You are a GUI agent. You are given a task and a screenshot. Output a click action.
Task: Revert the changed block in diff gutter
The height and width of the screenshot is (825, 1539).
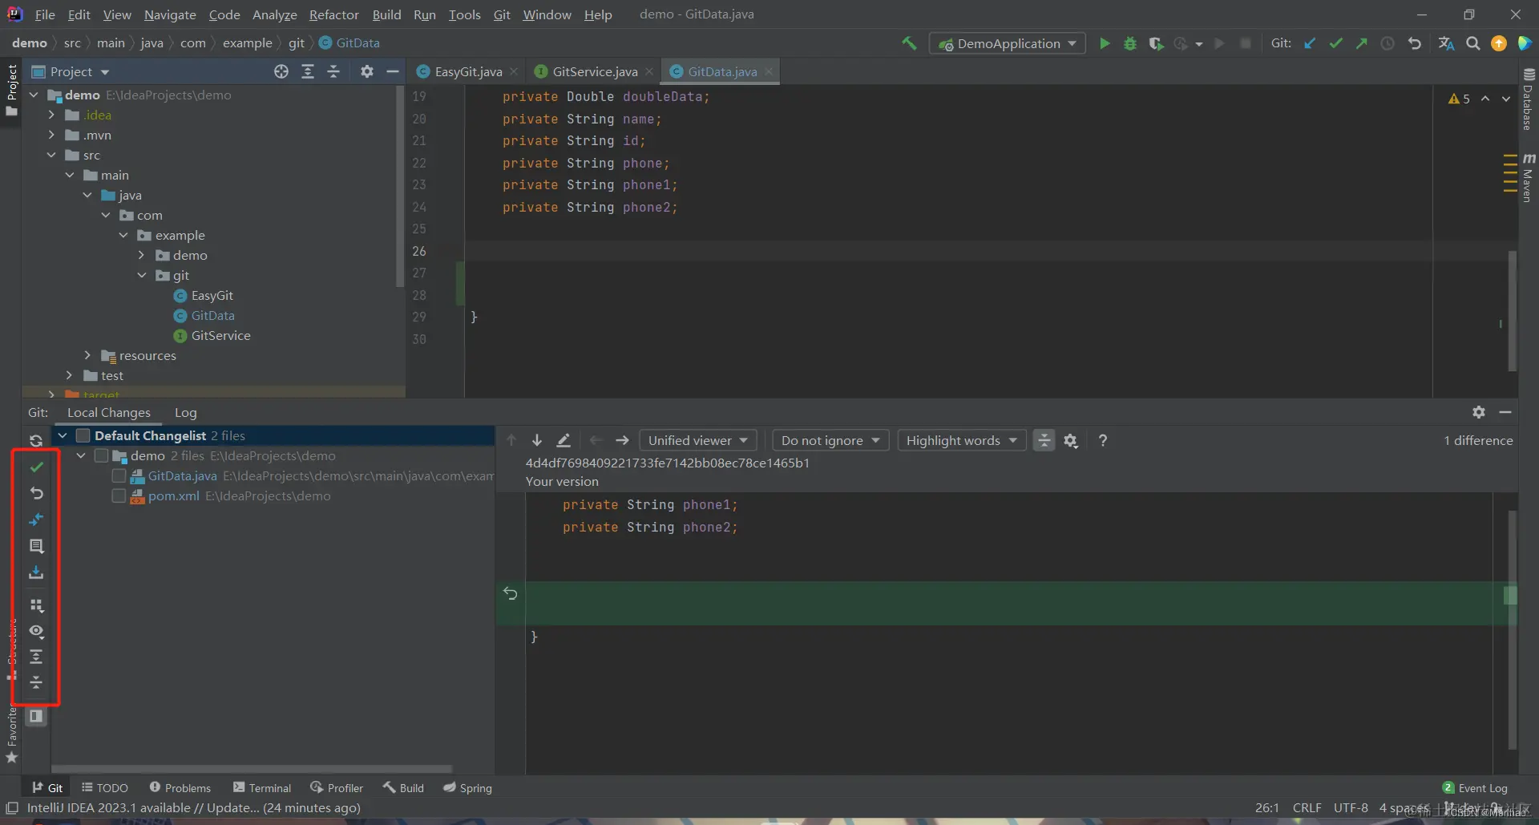point(511,593)
